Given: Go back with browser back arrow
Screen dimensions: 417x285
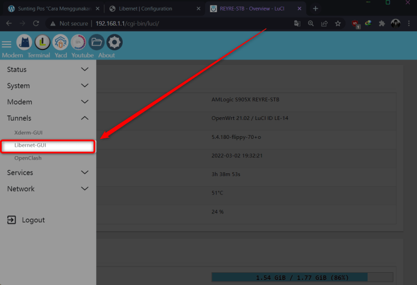Looking at the screenshot, I should (x=9, y=23).
